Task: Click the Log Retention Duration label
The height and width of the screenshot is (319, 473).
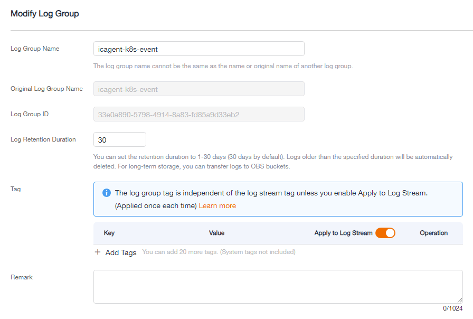Action: 43,139
